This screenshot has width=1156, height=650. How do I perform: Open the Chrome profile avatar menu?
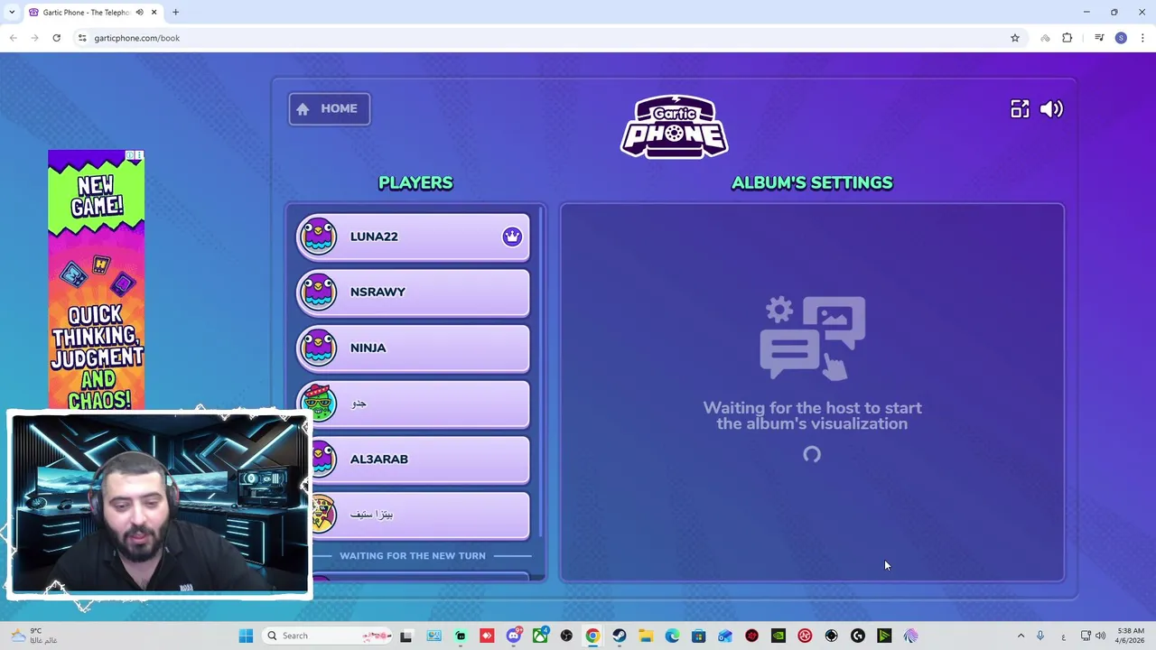coord(1121,38)
